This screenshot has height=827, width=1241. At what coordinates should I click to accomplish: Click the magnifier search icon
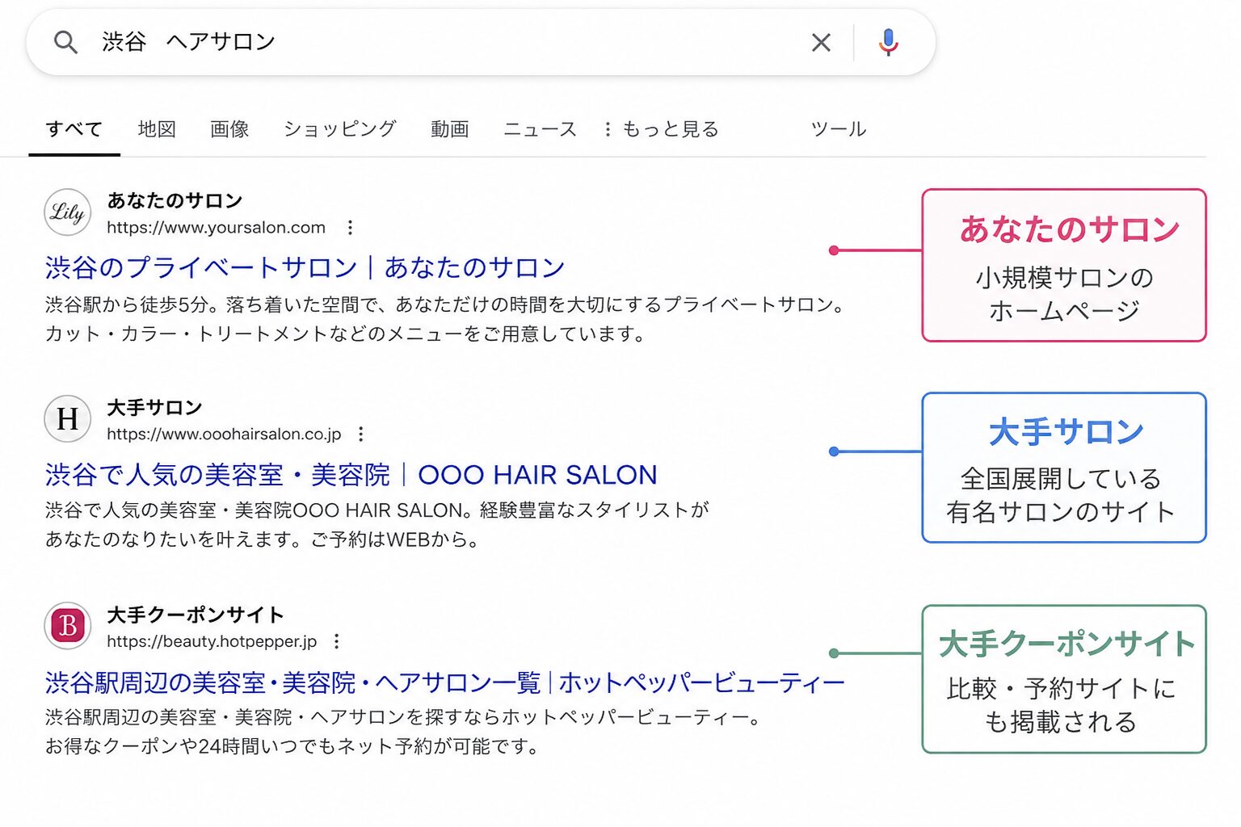[x=65, y=42]
